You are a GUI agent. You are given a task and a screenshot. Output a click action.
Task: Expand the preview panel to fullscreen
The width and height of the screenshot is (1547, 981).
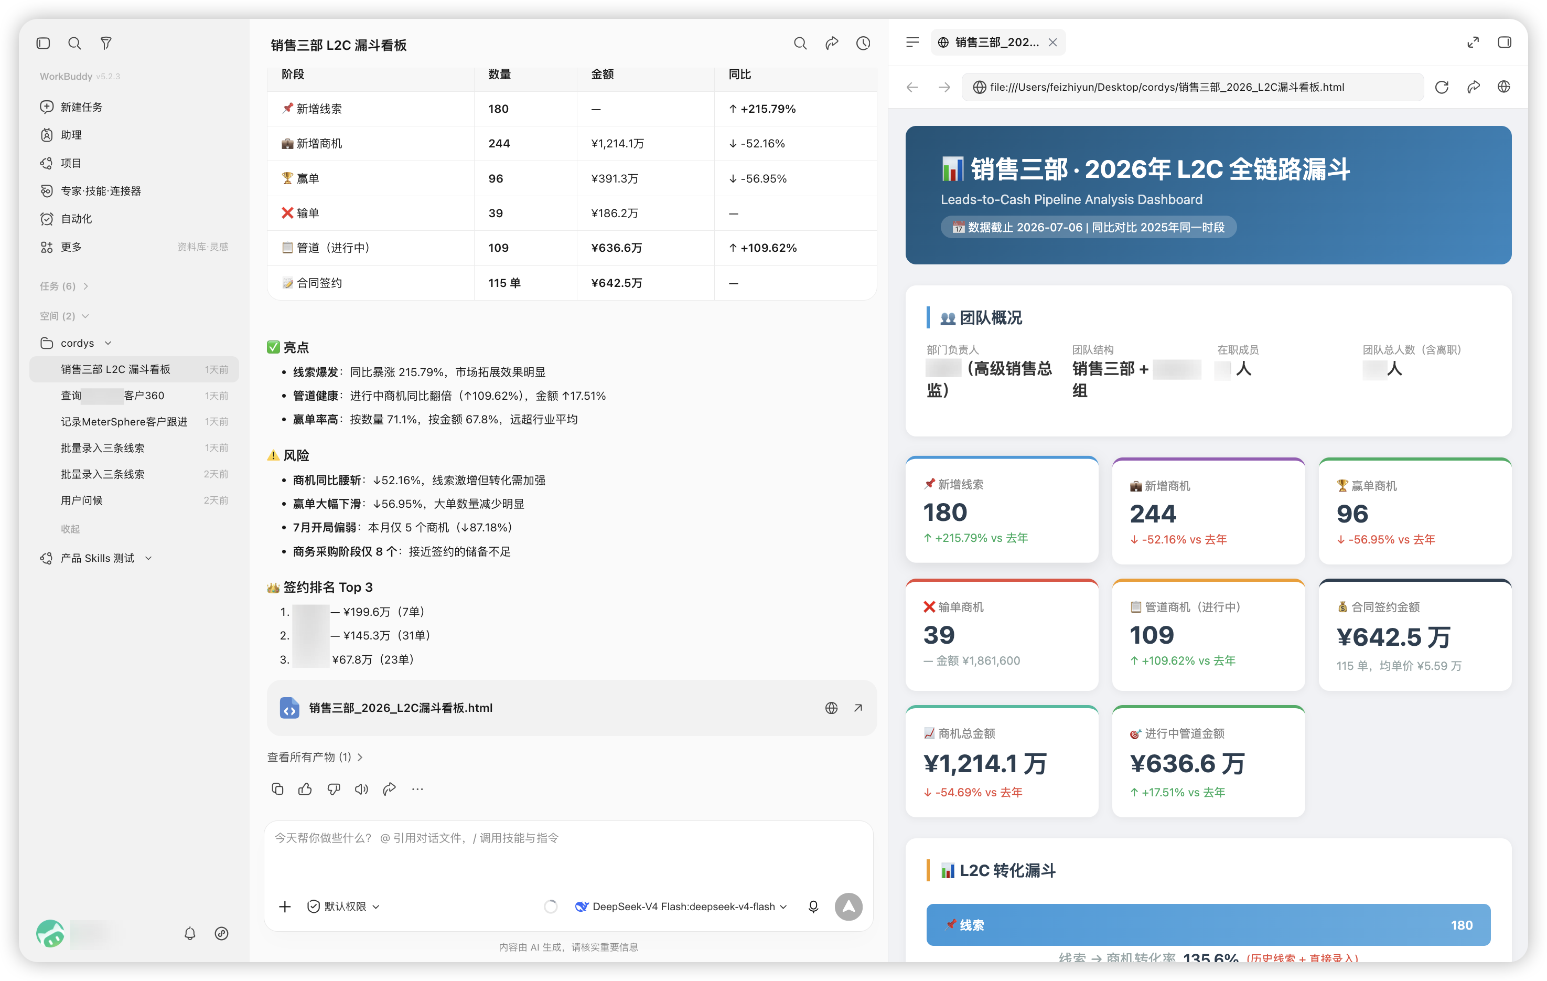1473,42
